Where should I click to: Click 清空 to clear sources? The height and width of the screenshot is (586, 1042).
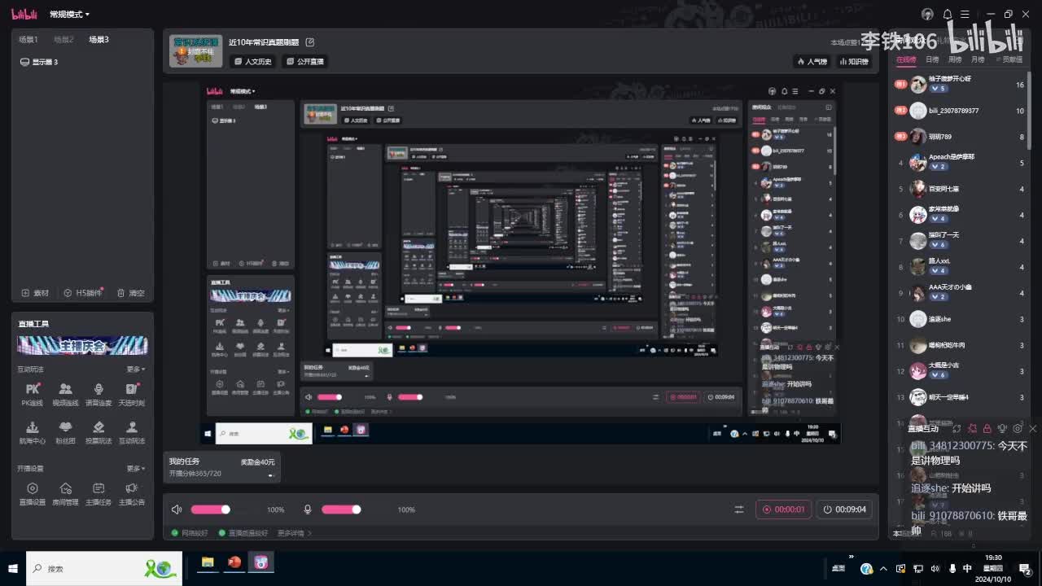point(131,293)
